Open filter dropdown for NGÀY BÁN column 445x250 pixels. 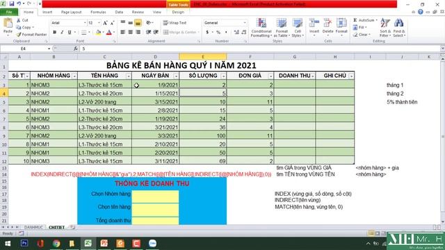tap(176, 76)
